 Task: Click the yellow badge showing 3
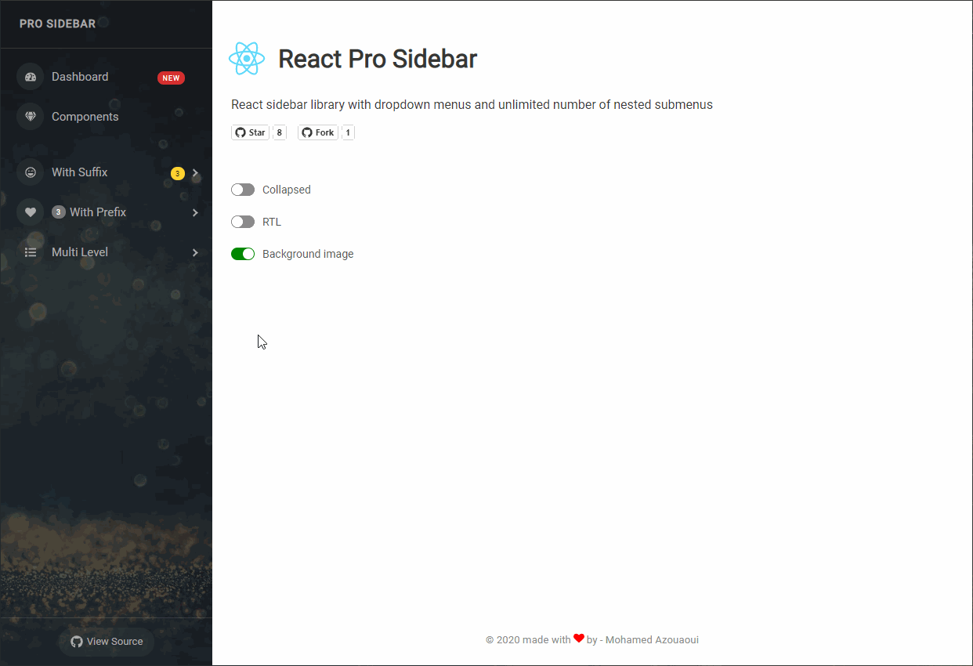click(x=178, y=172)
